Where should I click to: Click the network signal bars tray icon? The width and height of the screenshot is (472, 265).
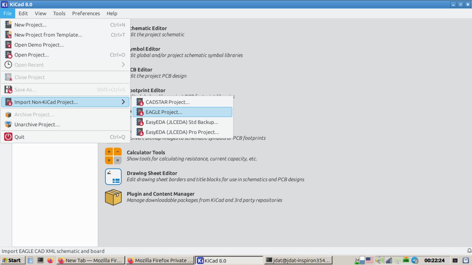coord(388,260)
